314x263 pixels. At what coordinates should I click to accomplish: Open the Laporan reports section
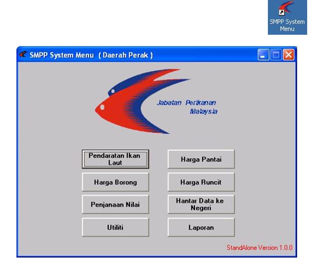click(x=201, y=227)
